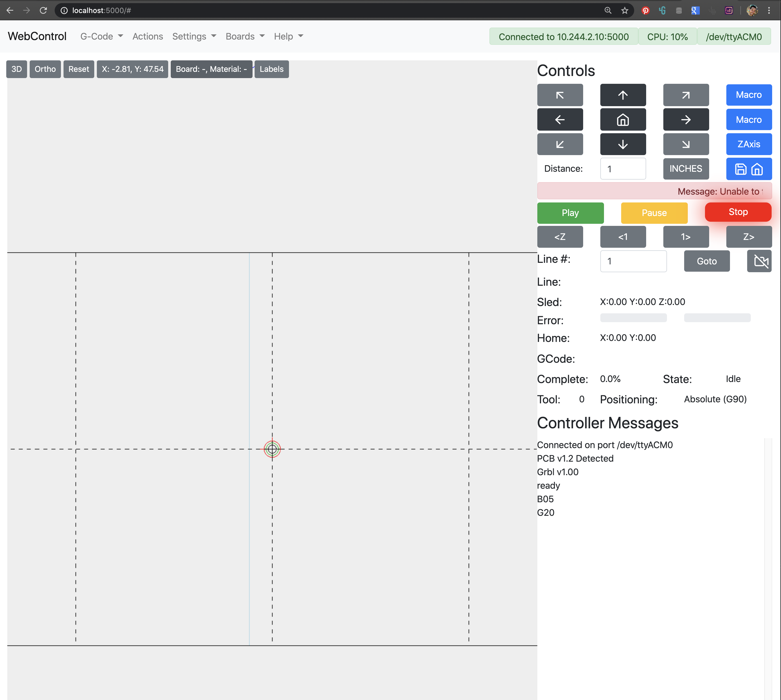Jog sled left with arrow button
The height and width of the screenshot is (700, 781).
click(560, 120)
